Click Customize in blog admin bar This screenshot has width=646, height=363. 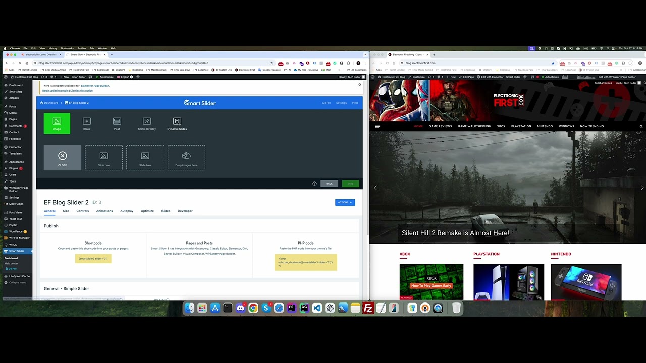pyautogui.click(x=416, y=77)
